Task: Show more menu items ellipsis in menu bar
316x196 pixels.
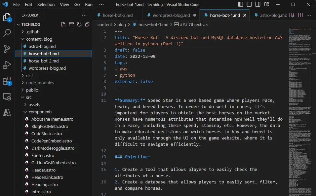Action: (101, 4)
